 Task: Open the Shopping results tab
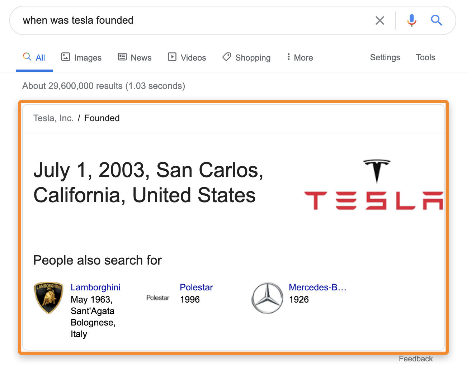[246, 58]
